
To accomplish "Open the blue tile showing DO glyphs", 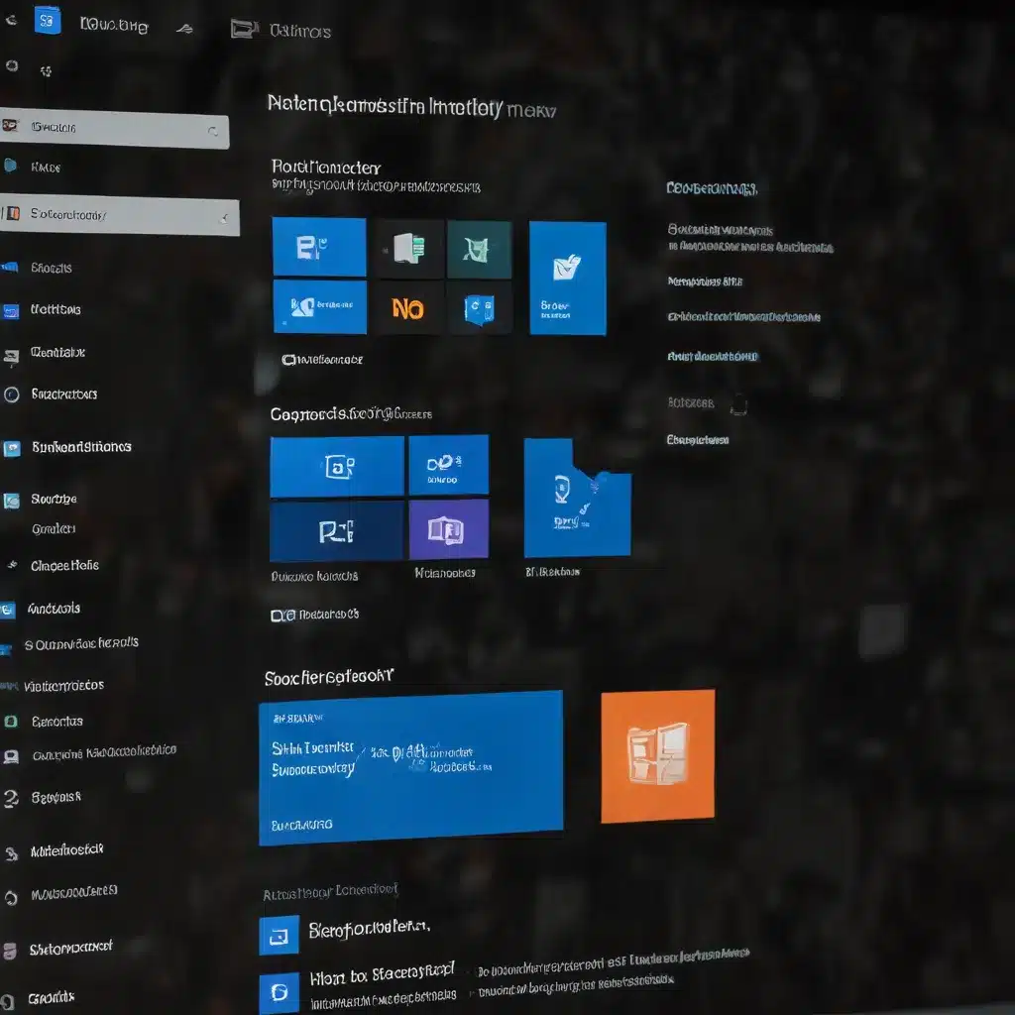I will (449, 464).
